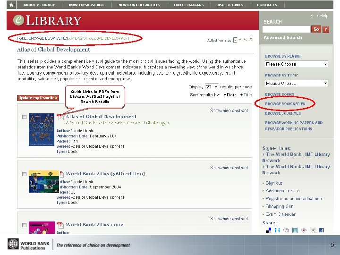Viewport: 340px width, 255px height.
Task: Share via the gray crossed-lines icon
Action: (x=313, y=230)
